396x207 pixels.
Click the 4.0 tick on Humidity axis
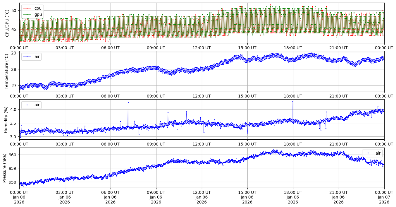[x=13, y=110]
